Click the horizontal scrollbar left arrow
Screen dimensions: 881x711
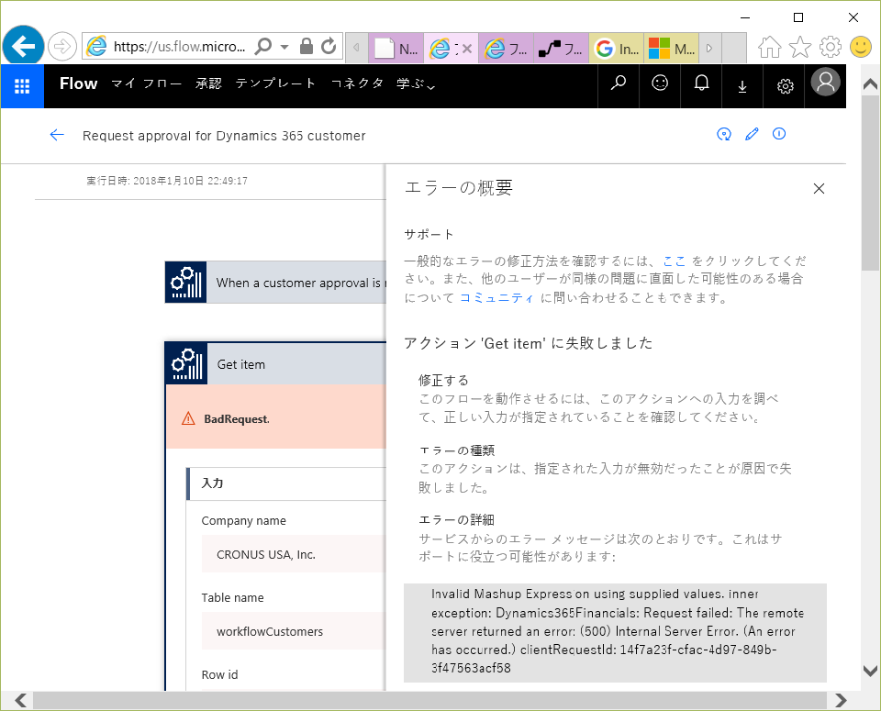(20, 700)
